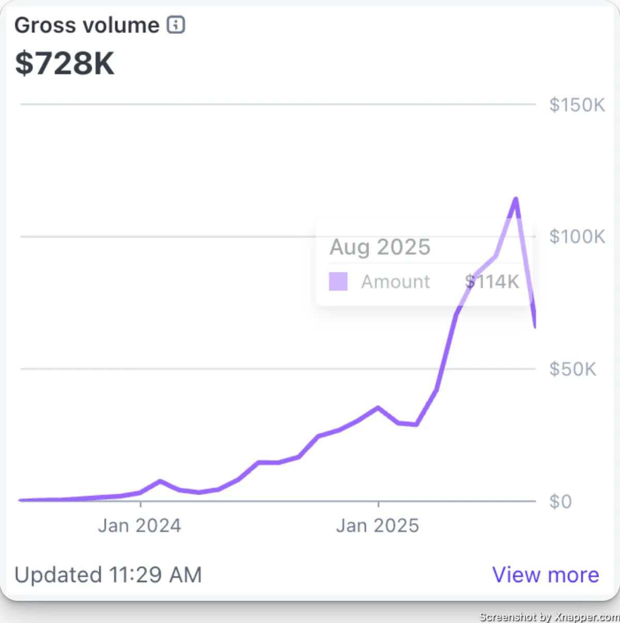This screenshot has width=620, height=623.
Task: Click the Jan 2025 axis label
Action: tap(378, 525)
